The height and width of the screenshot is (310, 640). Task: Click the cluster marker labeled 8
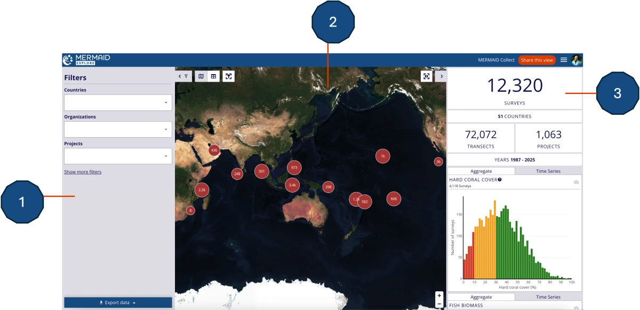coord(190,211)
